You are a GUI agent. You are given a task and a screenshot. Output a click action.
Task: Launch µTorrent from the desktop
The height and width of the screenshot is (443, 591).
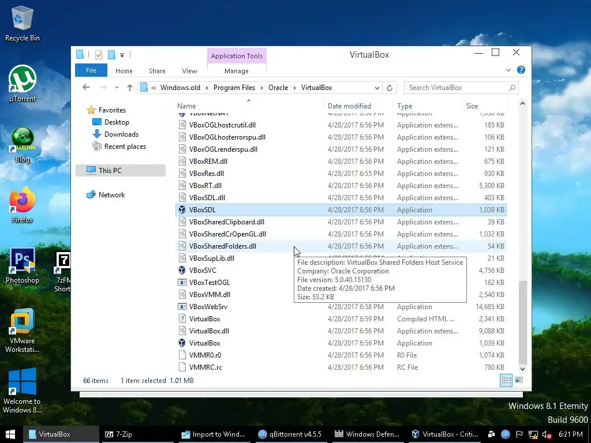[x=23, y=84]
